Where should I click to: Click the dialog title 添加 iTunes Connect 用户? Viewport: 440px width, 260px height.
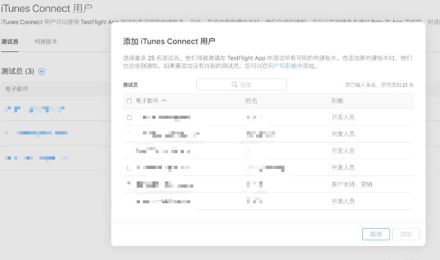pos(169,41)
